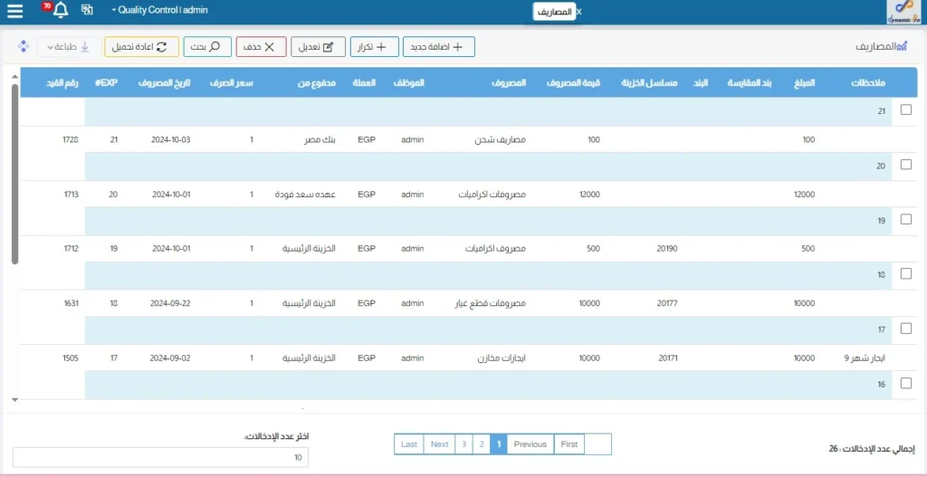This screenshot has height=477, width=927.
Task: Go to page 2 in pagination
Action: (481, 444)
